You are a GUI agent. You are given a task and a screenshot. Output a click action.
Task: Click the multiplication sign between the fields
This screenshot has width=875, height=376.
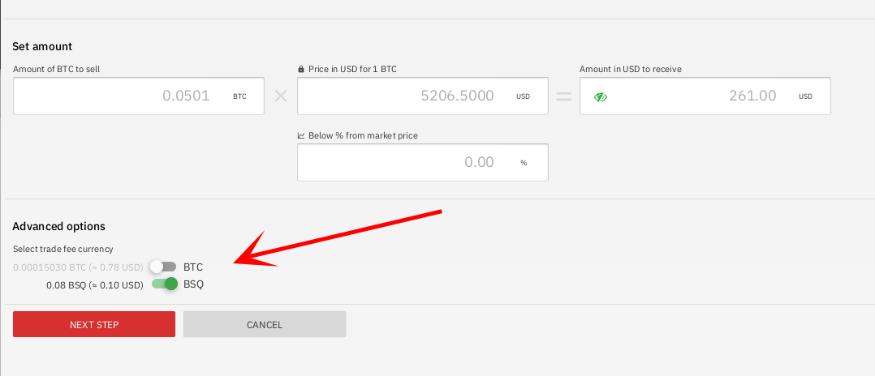point(281,96)
